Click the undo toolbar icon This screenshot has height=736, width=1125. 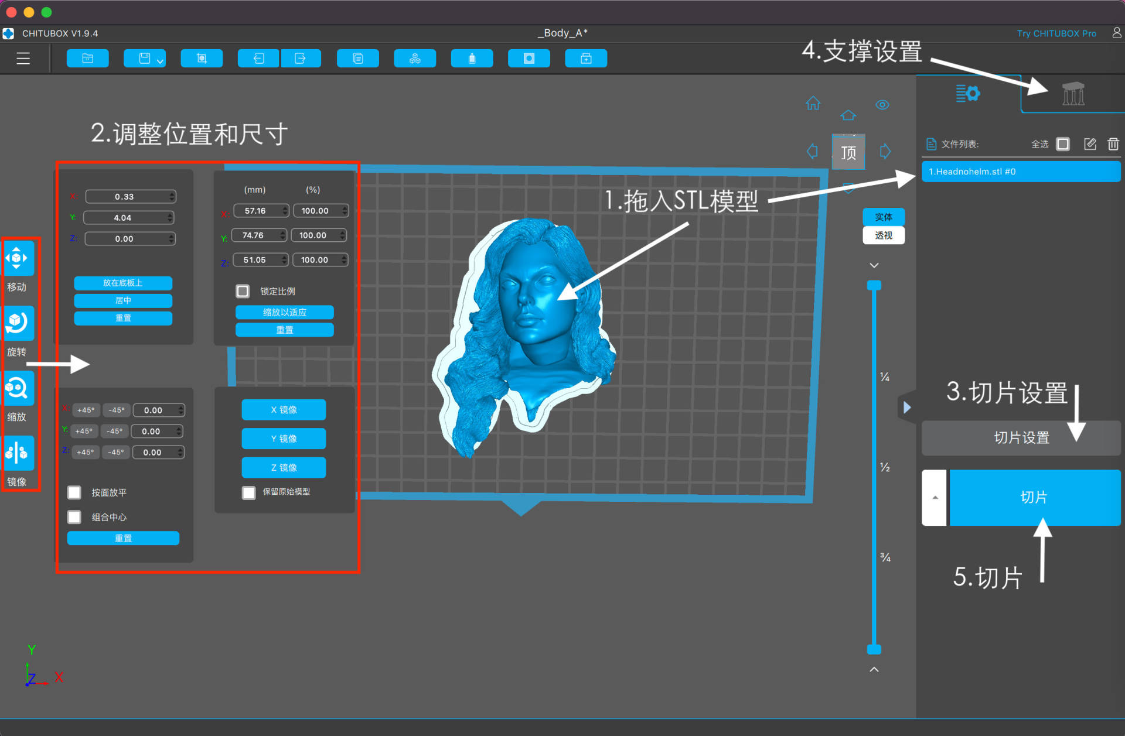(258, 59)
